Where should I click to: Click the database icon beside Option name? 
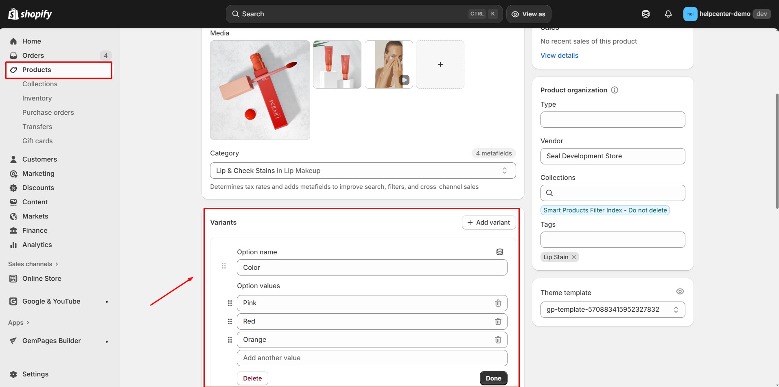499,252
